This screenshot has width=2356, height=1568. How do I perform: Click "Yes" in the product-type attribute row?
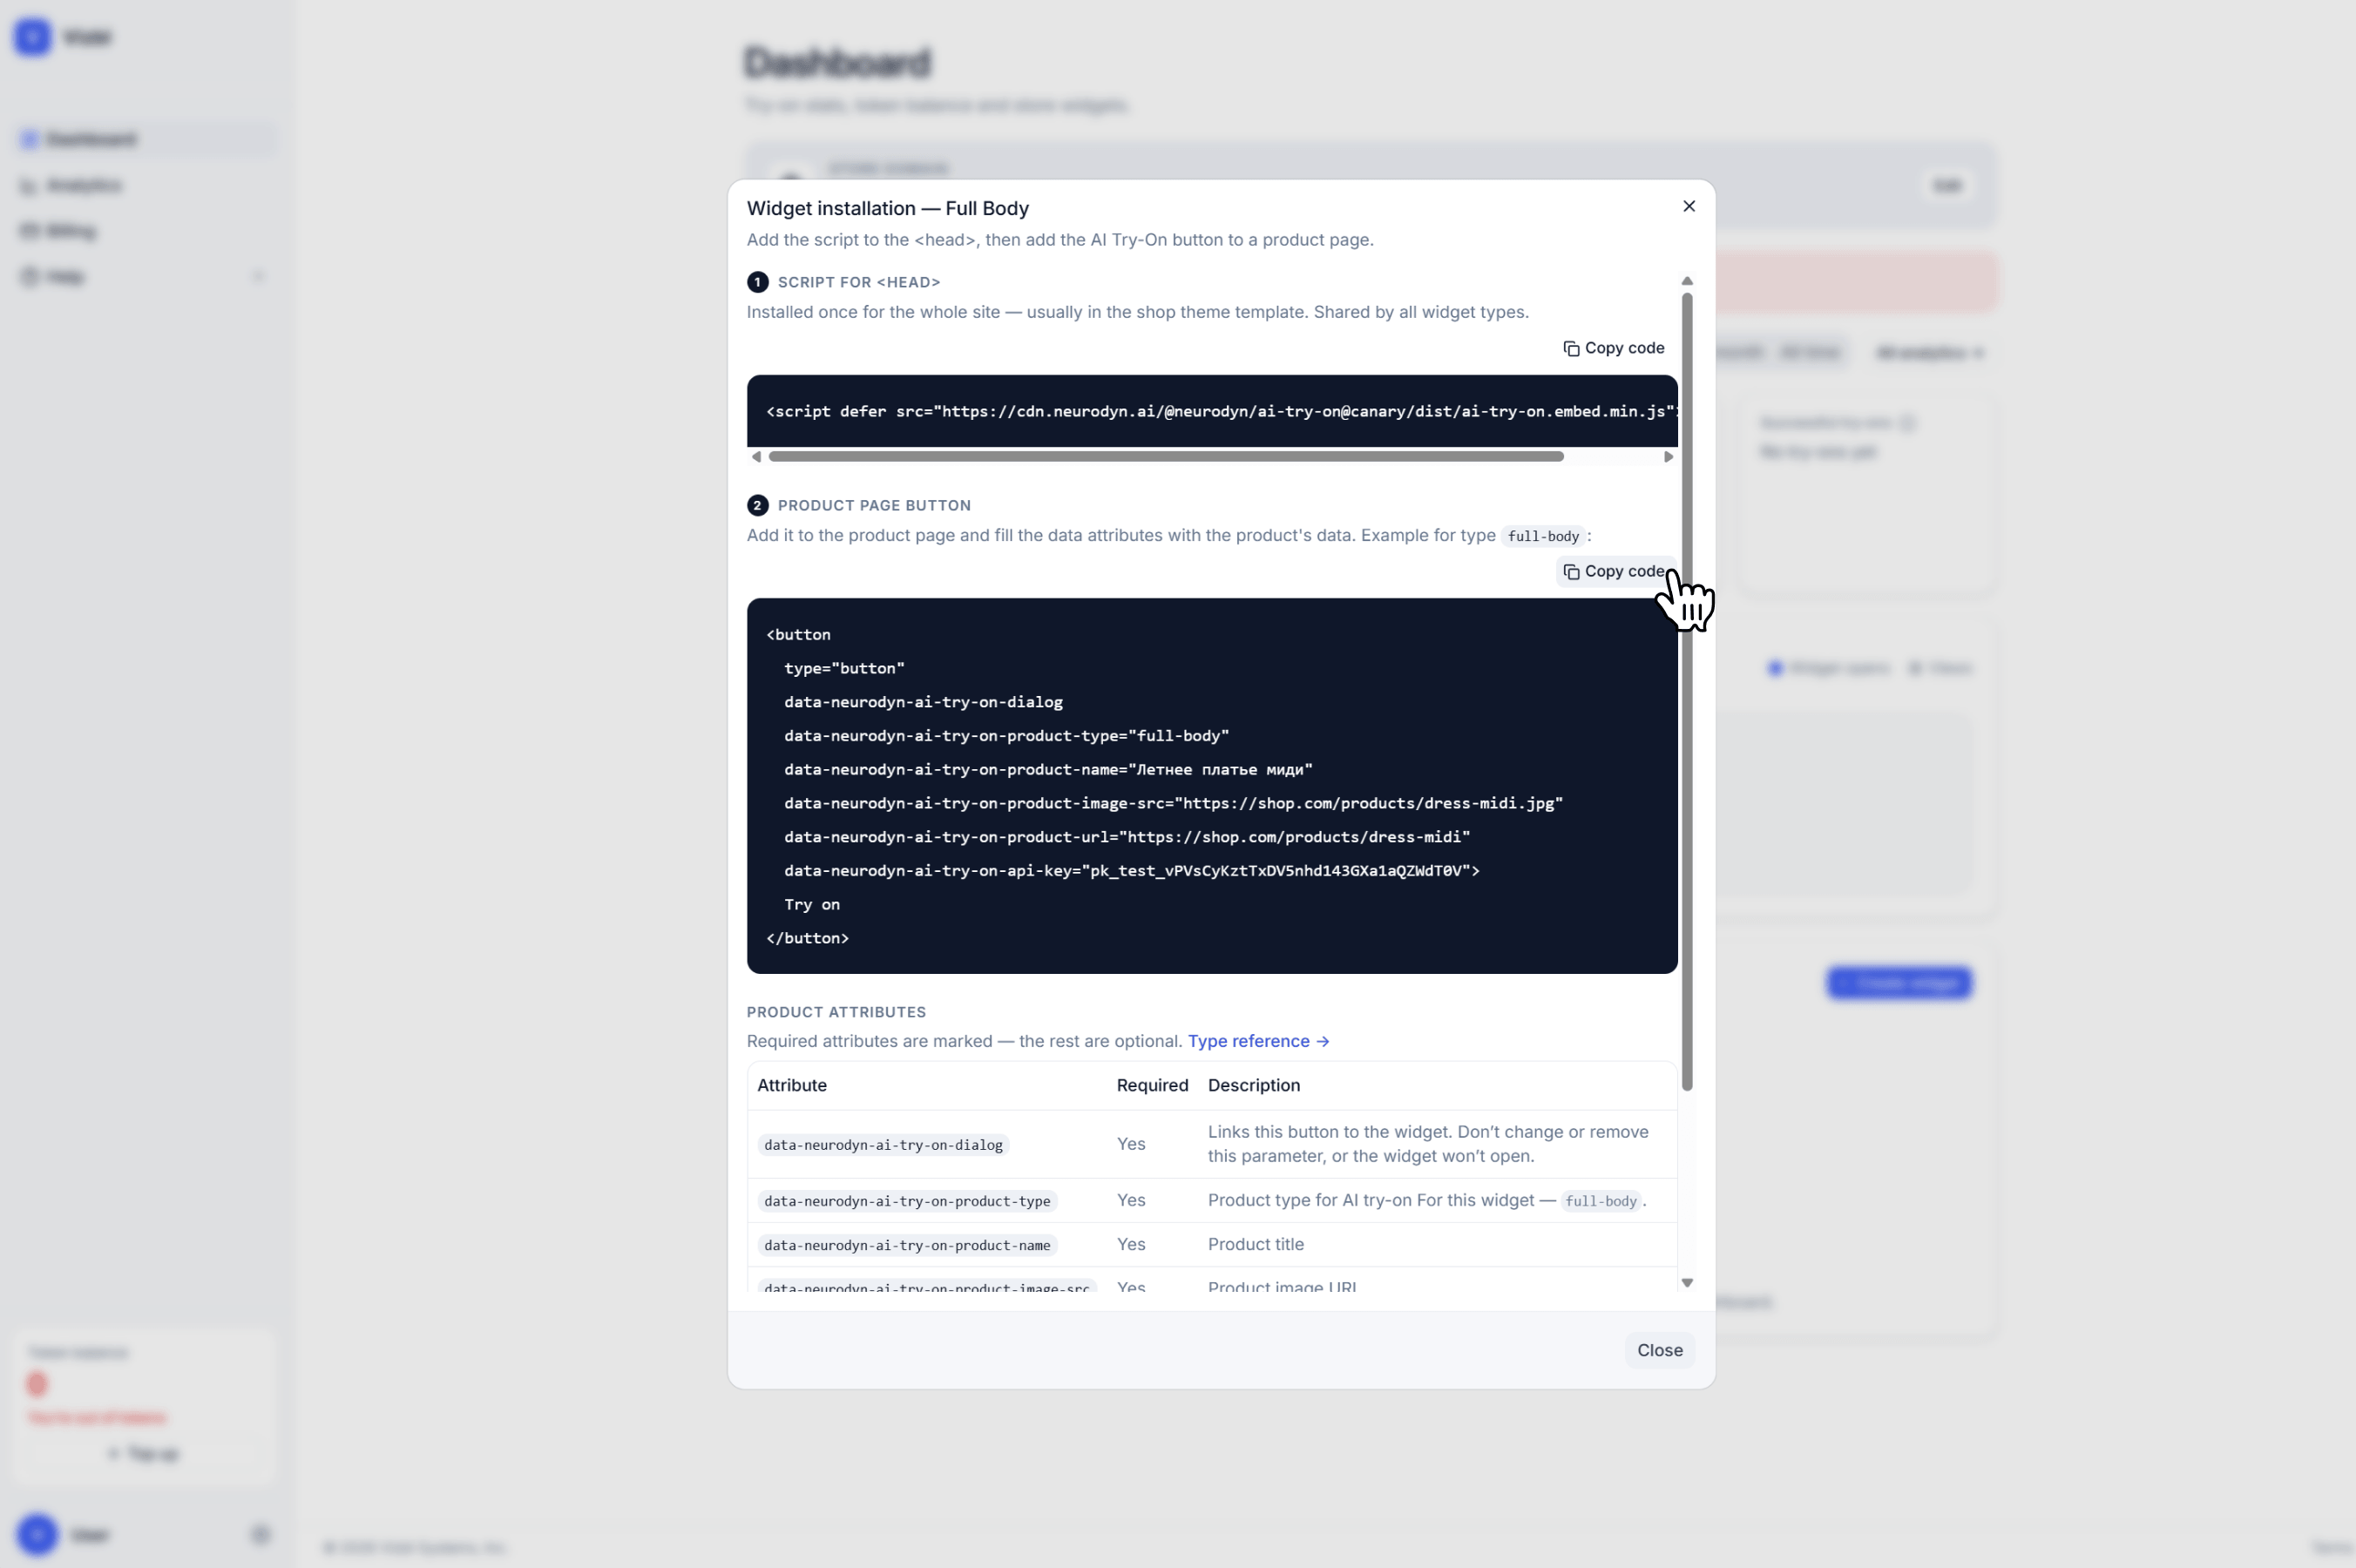point(1131,1200)
